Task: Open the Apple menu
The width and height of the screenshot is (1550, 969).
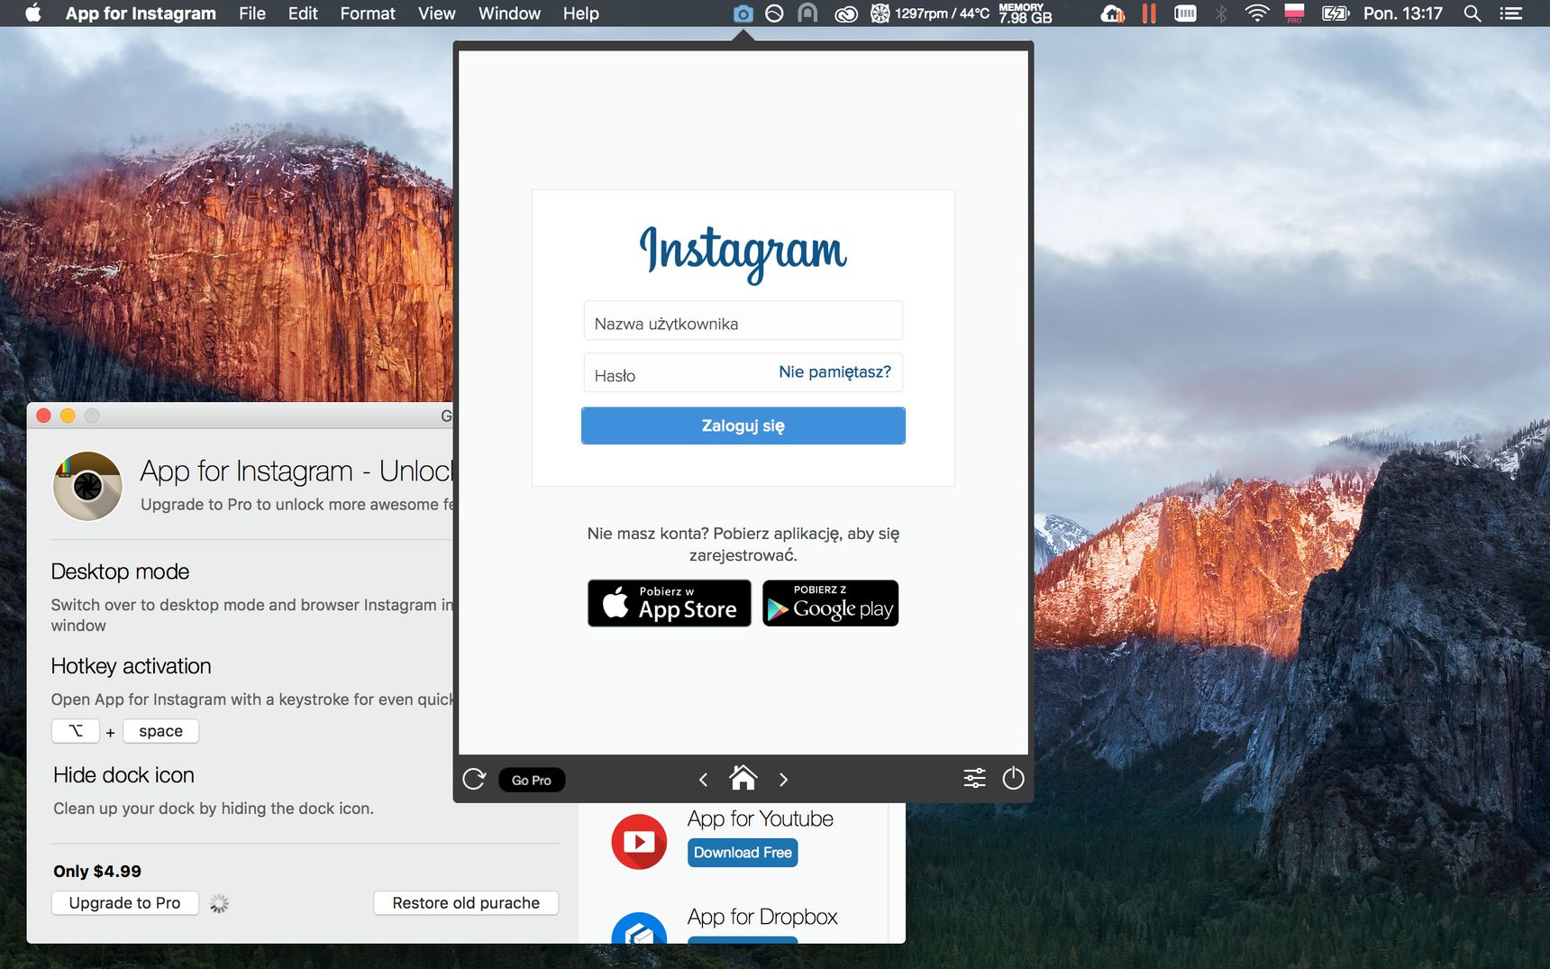Action: coord(33,14)
